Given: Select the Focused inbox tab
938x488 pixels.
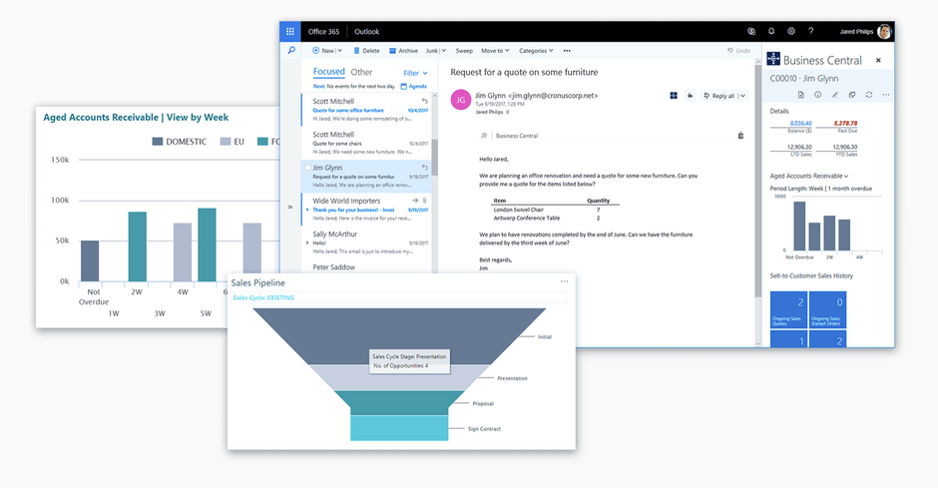Looking at the screenshot, I should (328, 72).
